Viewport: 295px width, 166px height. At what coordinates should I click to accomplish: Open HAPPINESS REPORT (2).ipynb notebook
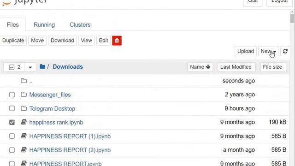point(70,150)
